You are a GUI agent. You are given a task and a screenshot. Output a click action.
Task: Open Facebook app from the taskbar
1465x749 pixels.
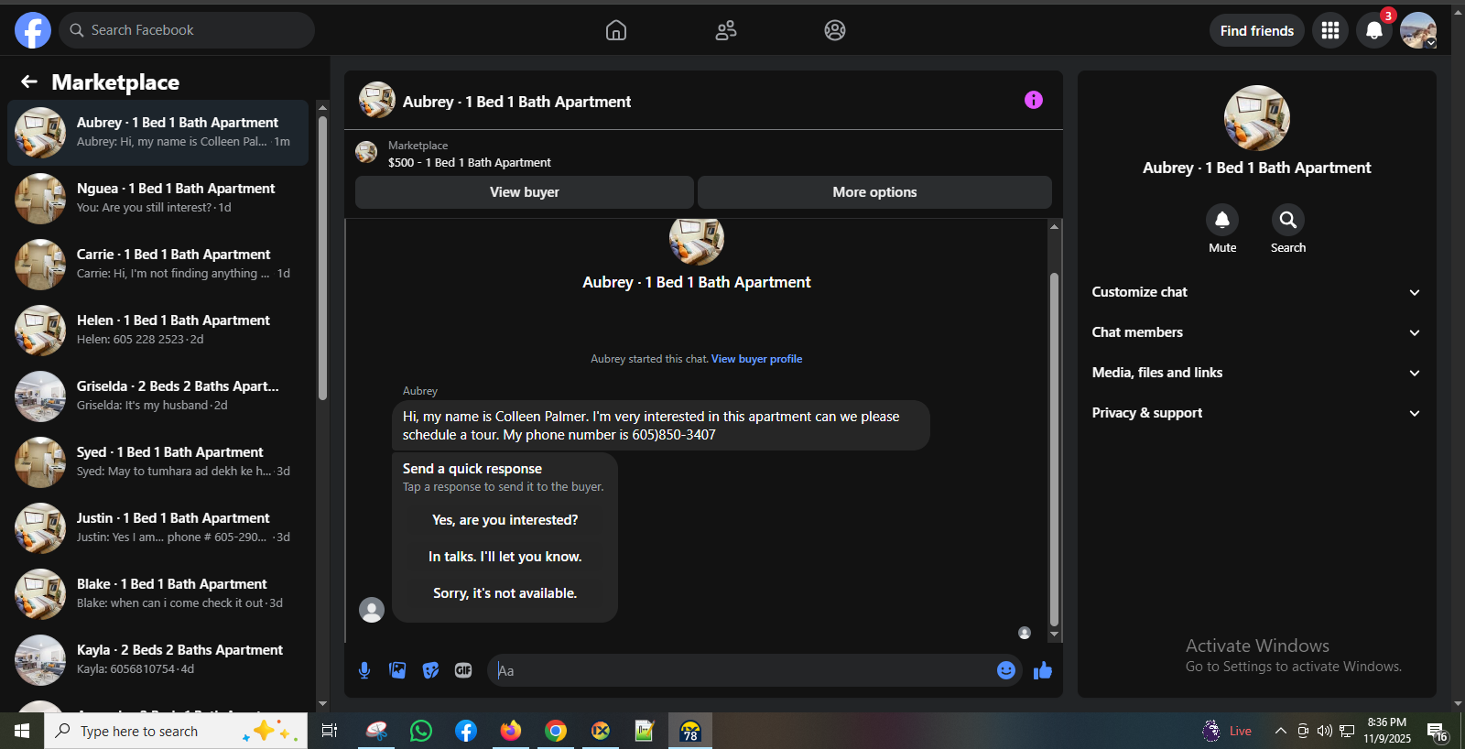[466, 731]
